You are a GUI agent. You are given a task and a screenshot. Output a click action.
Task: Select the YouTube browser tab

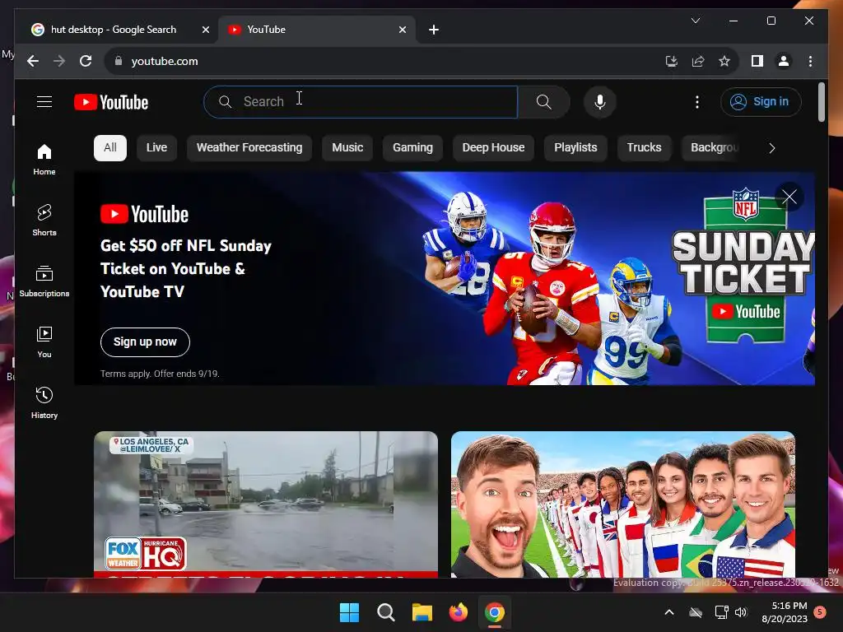(316, 30)
